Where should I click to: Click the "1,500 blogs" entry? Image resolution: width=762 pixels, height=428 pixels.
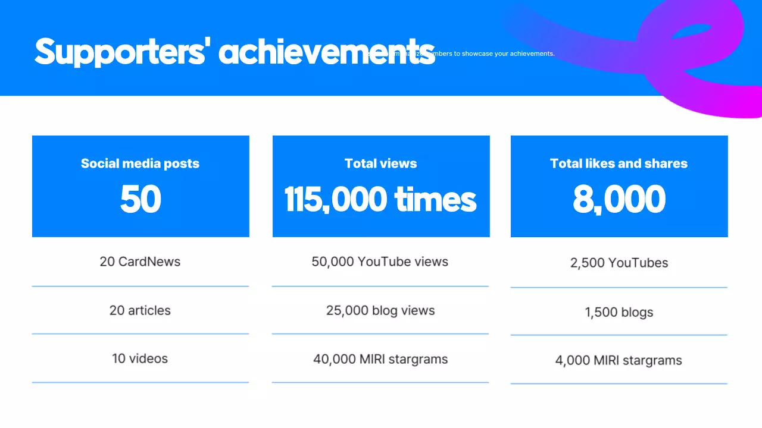(619, 312)
